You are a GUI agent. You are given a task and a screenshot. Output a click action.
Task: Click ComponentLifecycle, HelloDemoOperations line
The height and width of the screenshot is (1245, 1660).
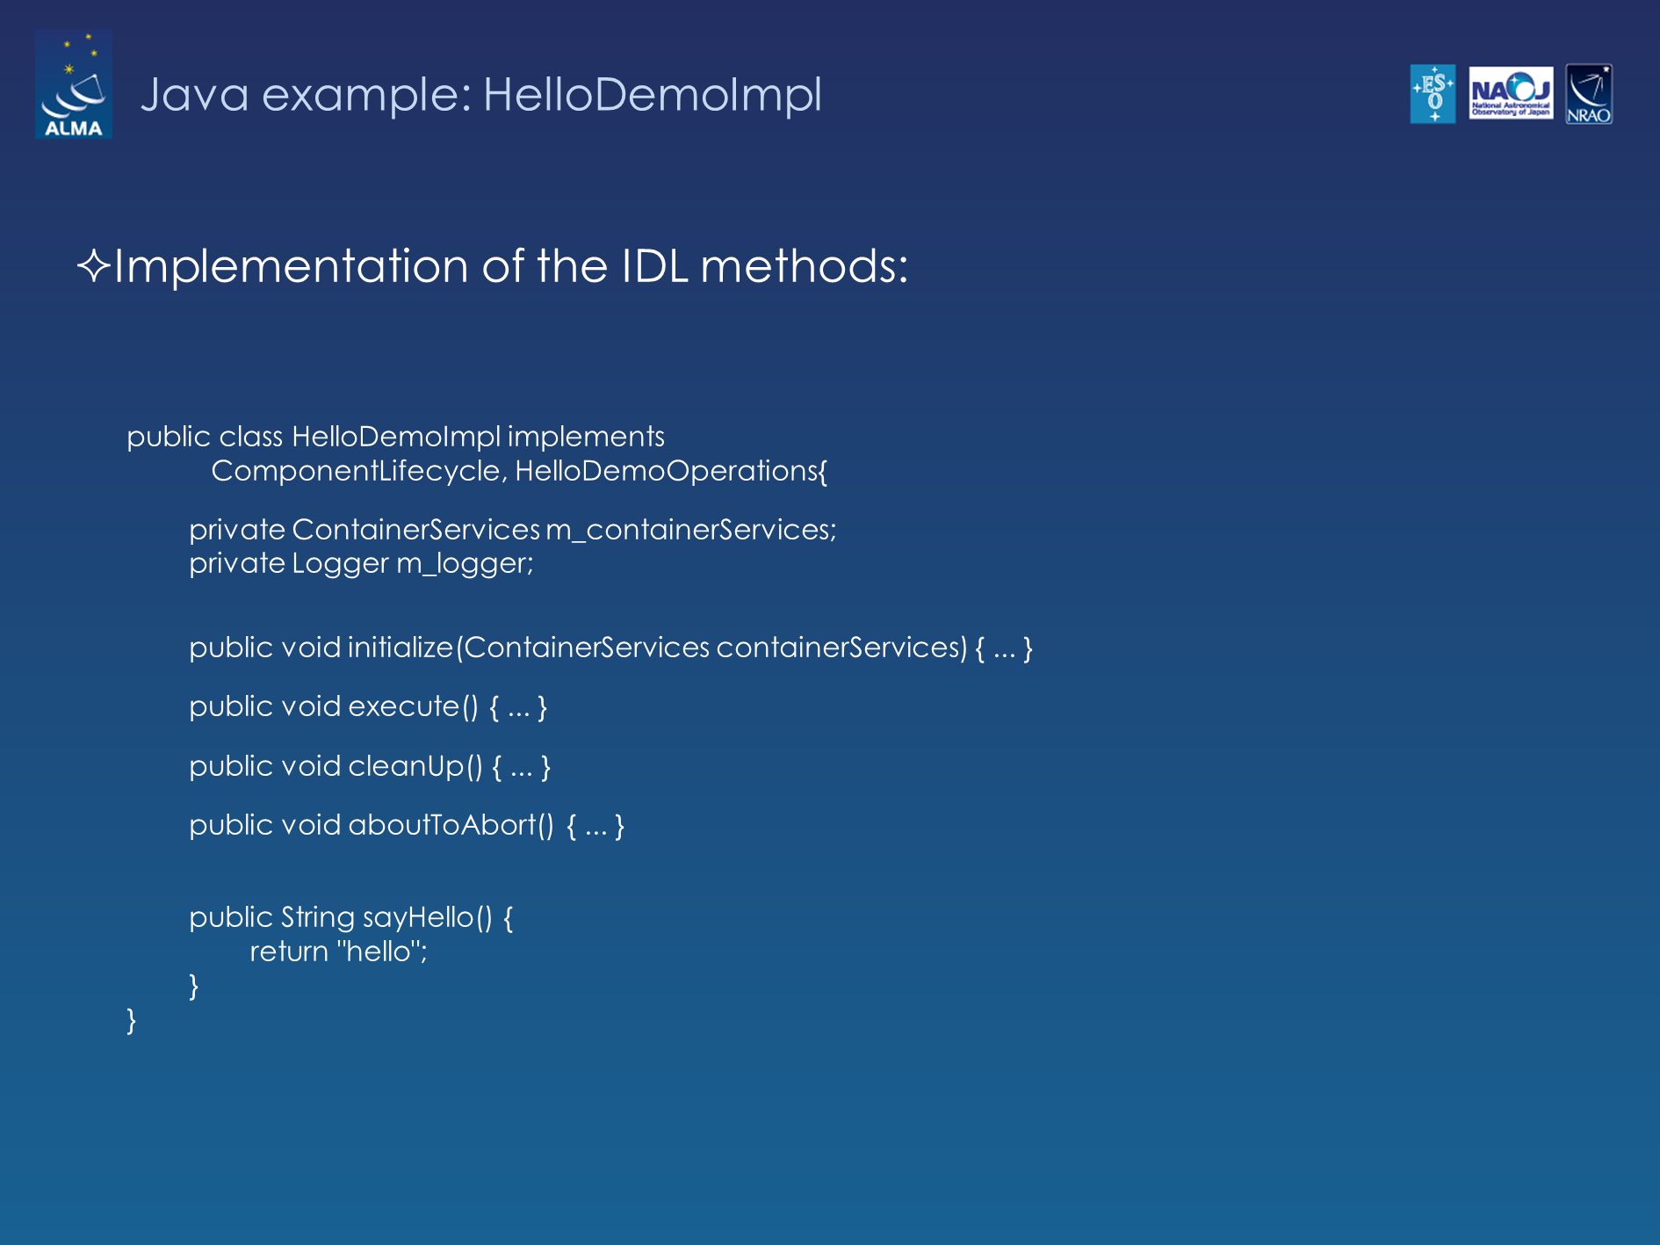click(519, 471)
